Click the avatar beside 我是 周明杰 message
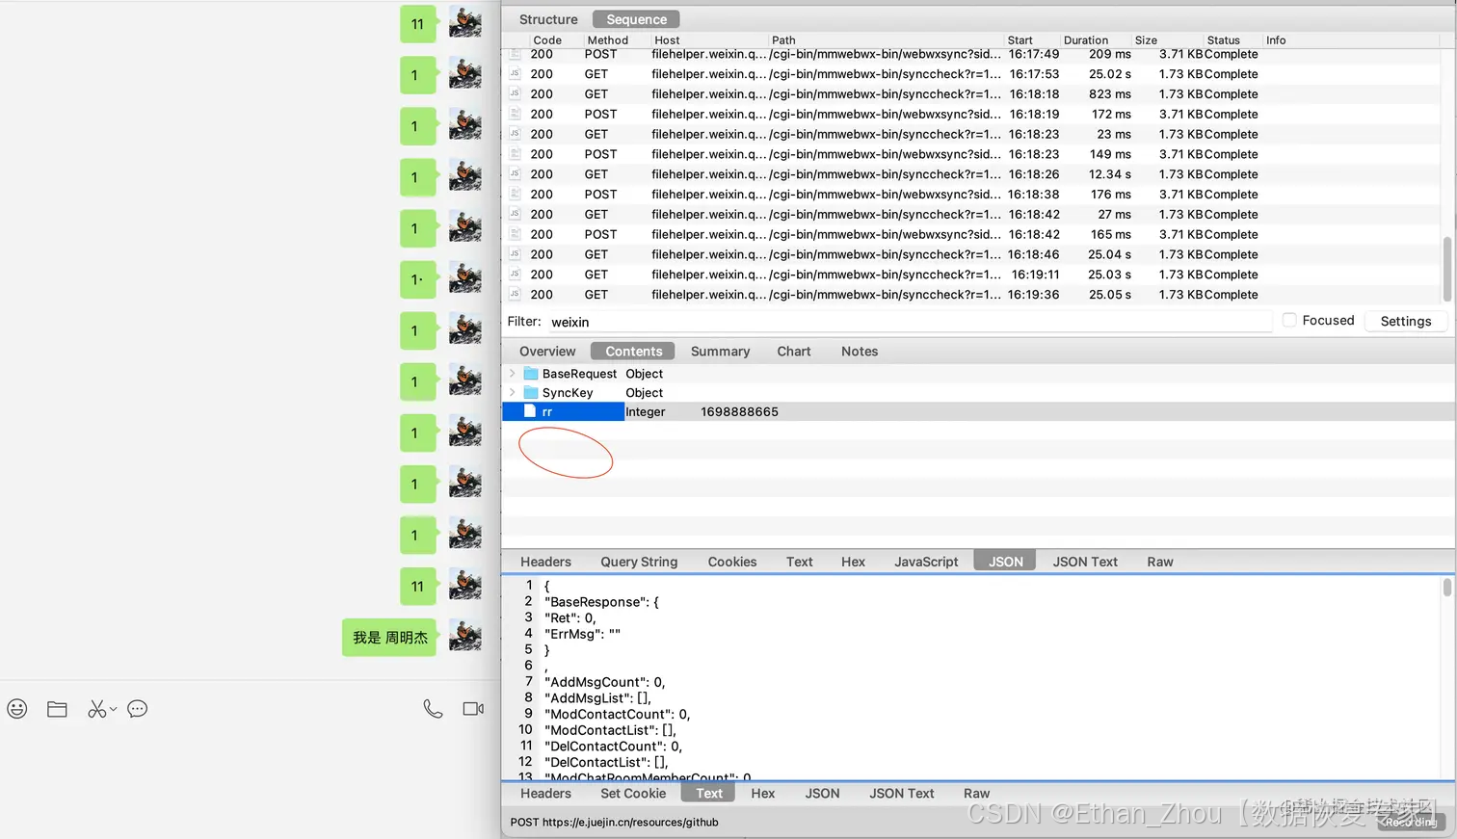 465,637
